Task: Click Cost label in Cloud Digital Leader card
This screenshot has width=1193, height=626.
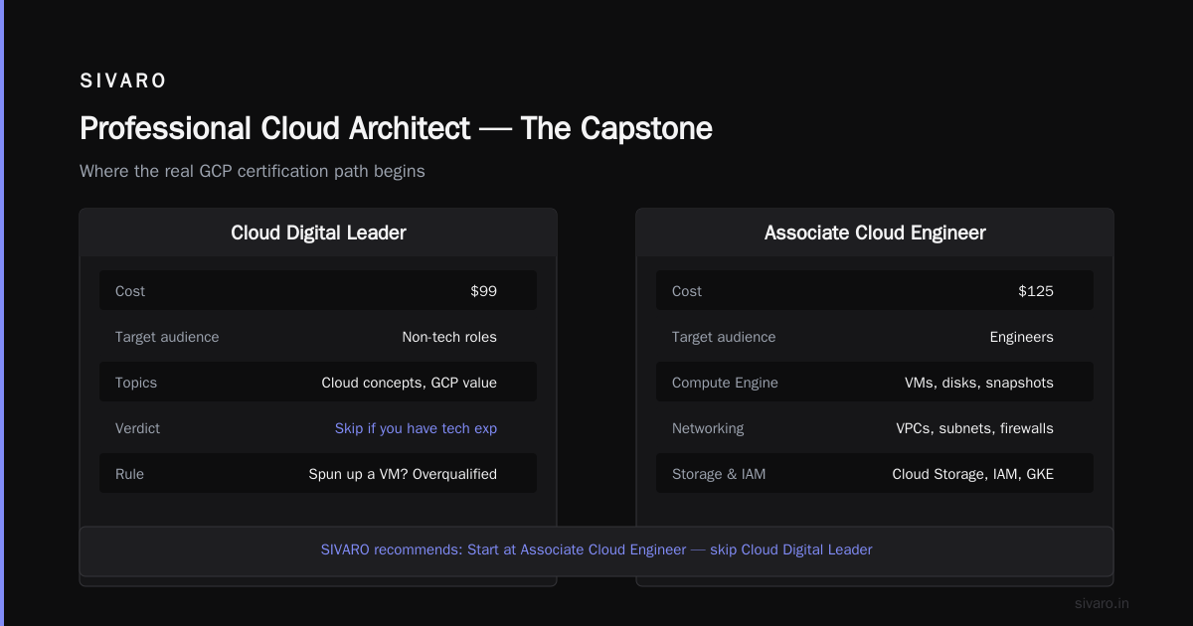Action: coord(130,291)
